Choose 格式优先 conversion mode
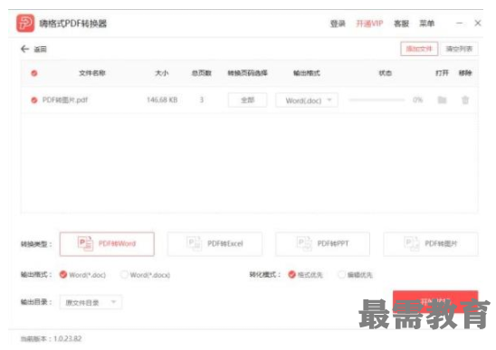The width and height of the screenshot is (496, 350). (x=291, y=274)
